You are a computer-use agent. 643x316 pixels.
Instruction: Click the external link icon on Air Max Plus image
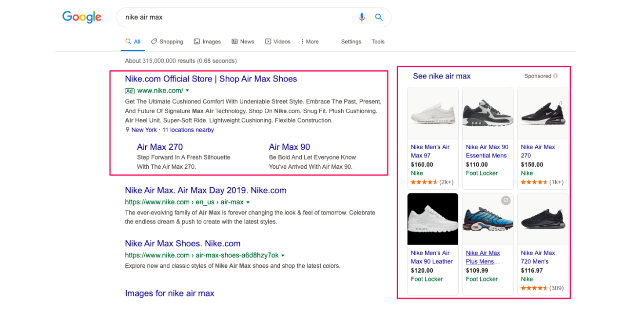point(506,200)
